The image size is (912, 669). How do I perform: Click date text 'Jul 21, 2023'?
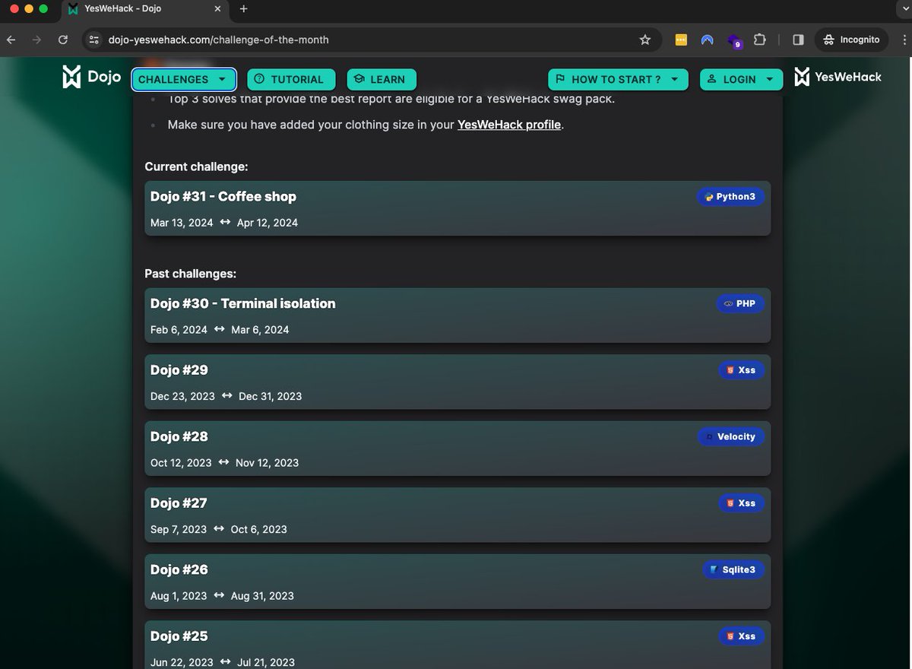(266, 663)
